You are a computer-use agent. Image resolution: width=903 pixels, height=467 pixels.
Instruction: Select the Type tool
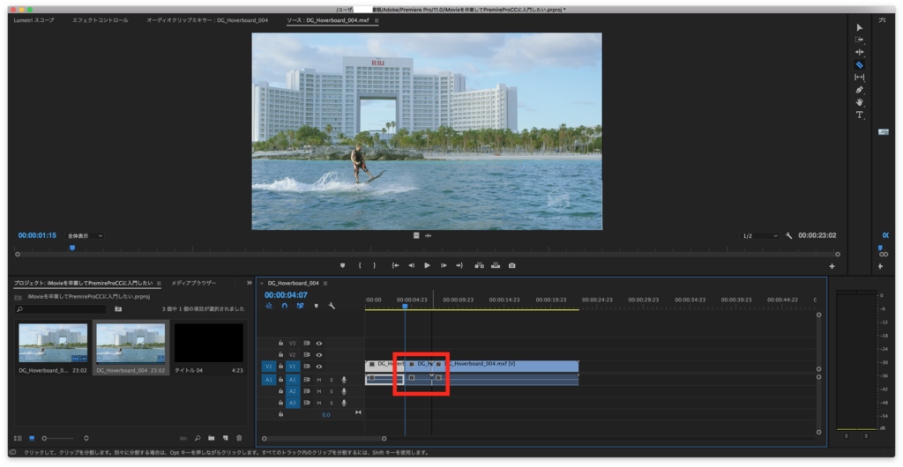[860, 115]
